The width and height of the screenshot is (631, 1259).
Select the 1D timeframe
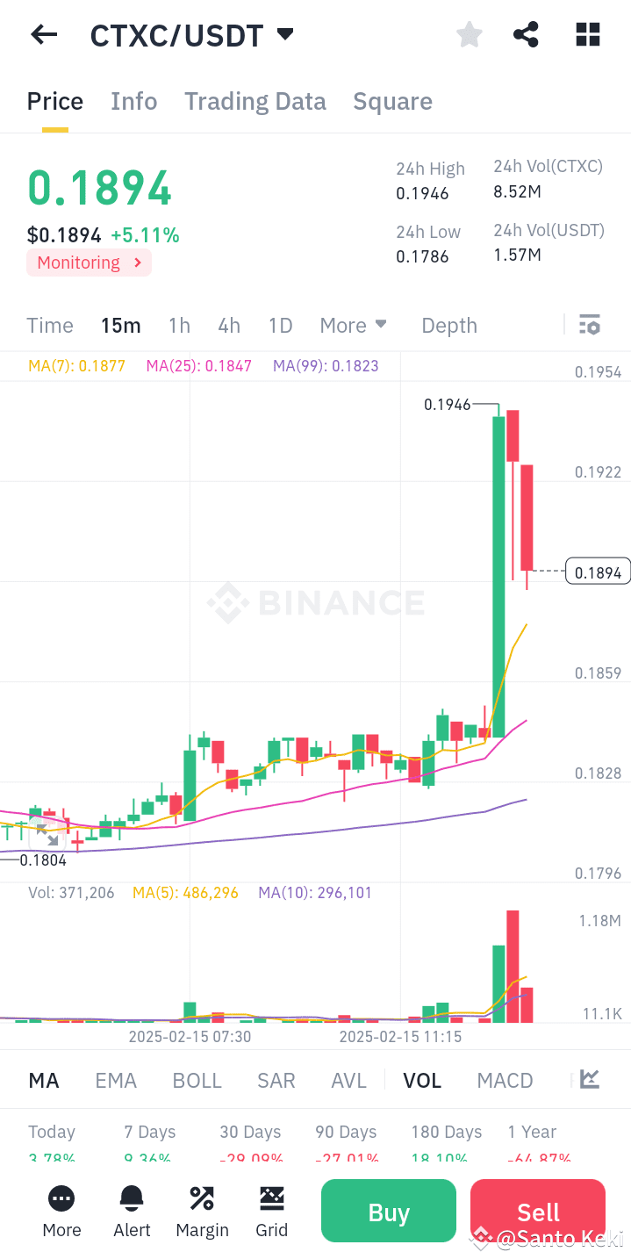(280, 325)
